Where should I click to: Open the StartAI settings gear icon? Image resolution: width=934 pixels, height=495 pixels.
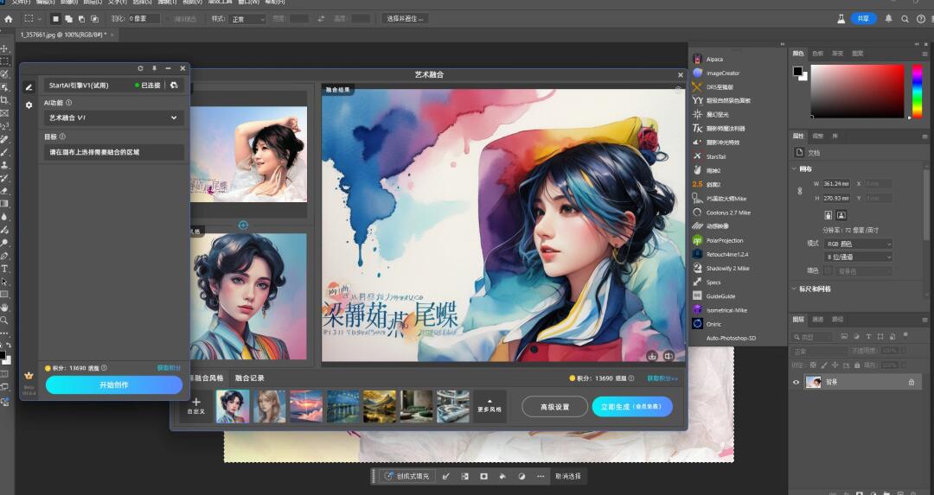point(29,105)
